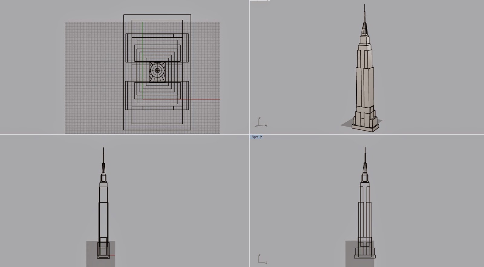Click the axis icon in the perspective viewport
484x267 pixels.
click(x=261, y=123)
